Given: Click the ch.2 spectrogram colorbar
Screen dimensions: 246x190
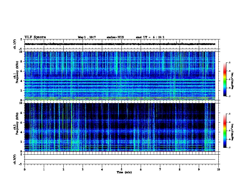Looking at the screenshot, I should [225, 131].
